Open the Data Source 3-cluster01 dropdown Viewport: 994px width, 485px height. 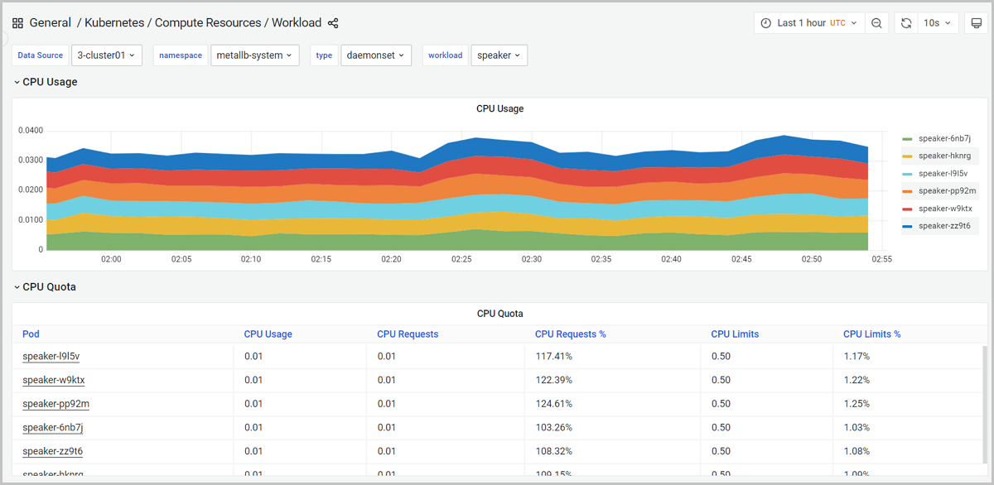[107, 55]
